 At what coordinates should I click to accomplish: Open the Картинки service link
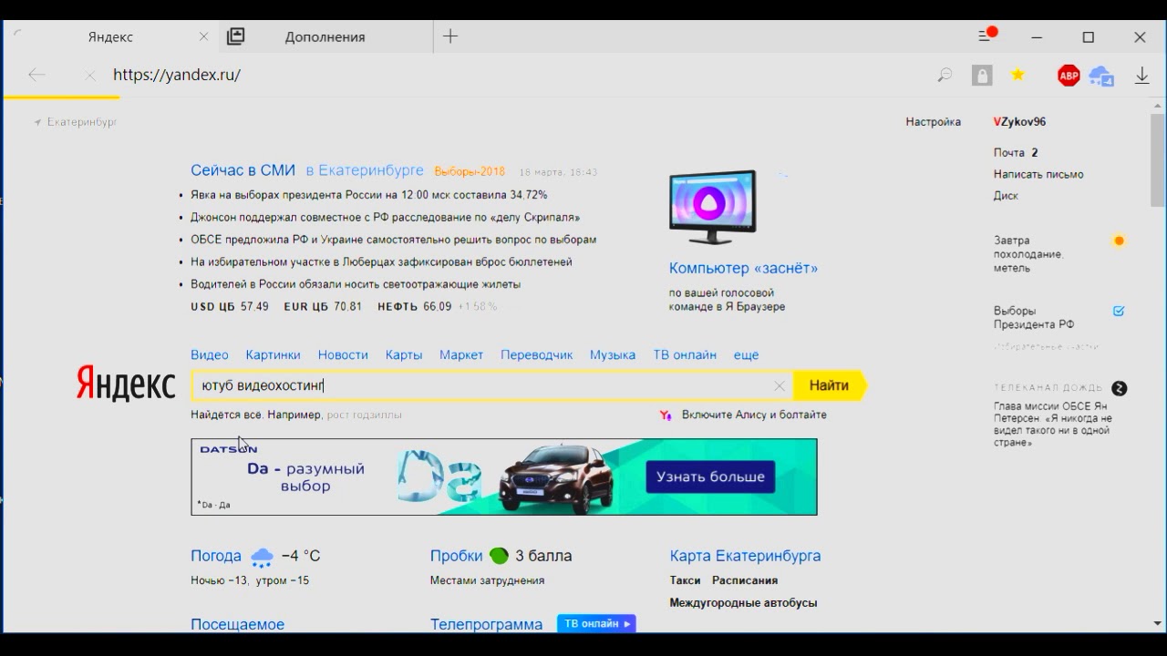click(273, 354)
